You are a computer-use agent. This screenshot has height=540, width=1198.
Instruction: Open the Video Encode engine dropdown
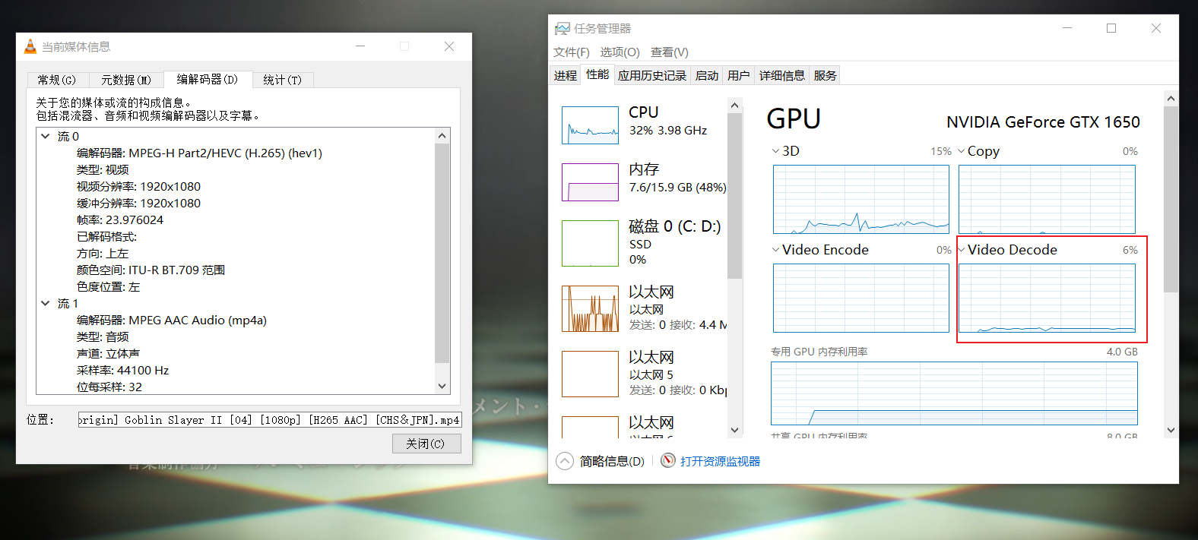point(775,250)
